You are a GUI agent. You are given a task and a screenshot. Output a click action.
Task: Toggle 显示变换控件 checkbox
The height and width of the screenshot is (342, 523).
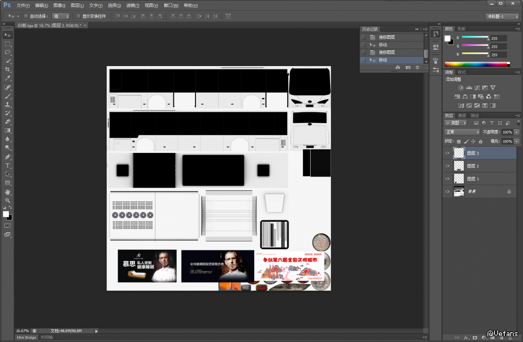[x=78, y=16]
